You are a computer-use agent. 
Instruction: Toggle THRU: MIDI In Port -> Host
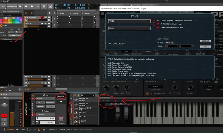click(x=158, y=24)
